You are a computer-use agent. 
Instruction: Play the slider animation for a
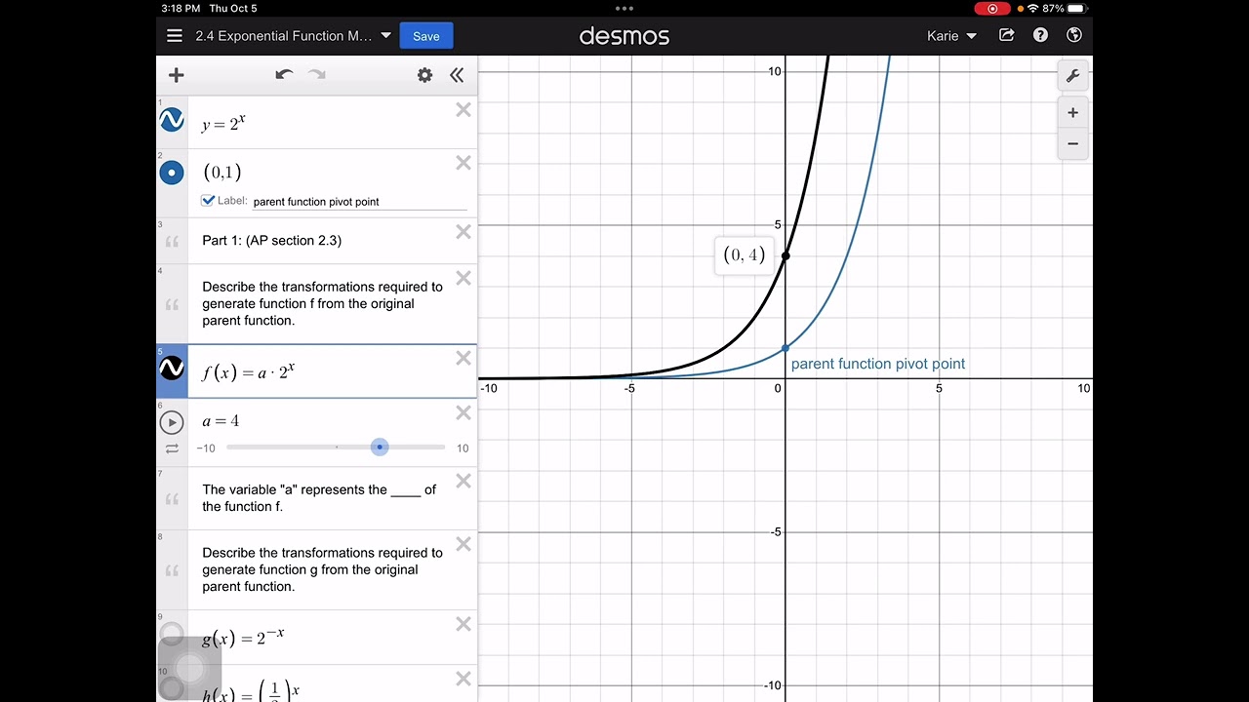[172, 422]
